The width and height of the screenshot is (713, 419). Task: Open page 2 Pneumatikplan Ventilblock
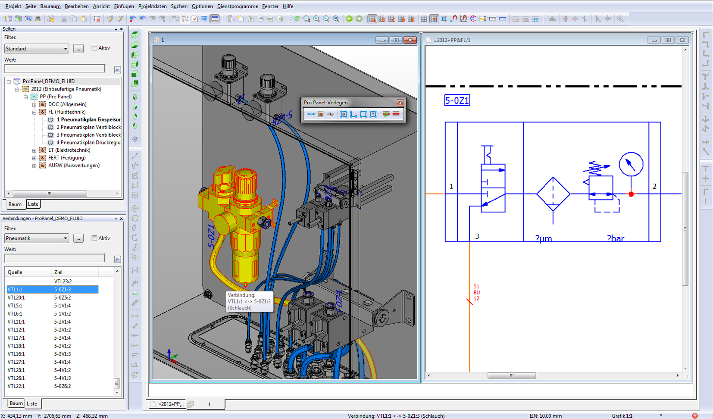tap(88, 127)
